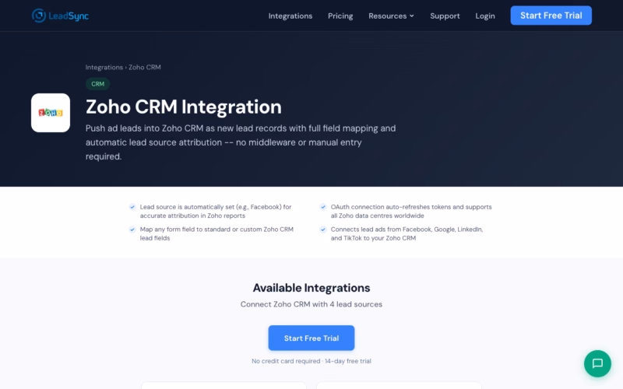Screen dimensions: 623x389
Task: Open the chat widget bubble
Action: point(597,363)
